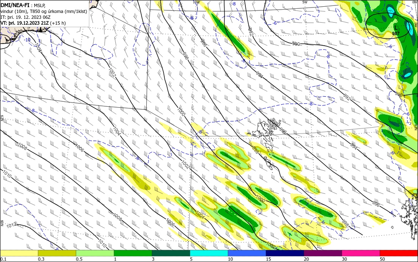The image size is (418, 262).
Task: Click the '5W' longitude label
Action: [x=305, y=2]
